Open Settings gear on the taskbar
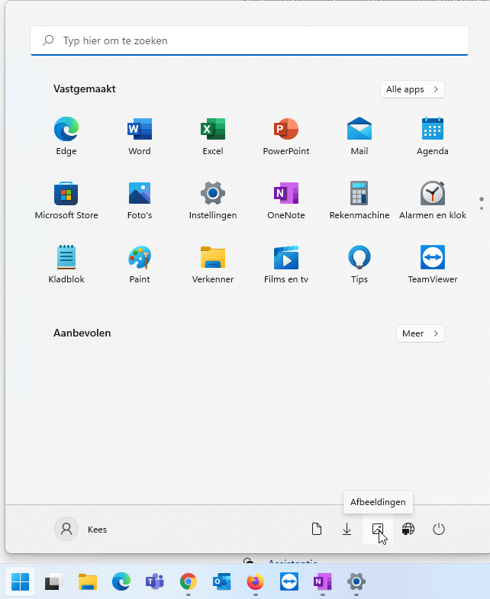Image resolution: width=490 pixels, height=599 pixels. [356, 581]
